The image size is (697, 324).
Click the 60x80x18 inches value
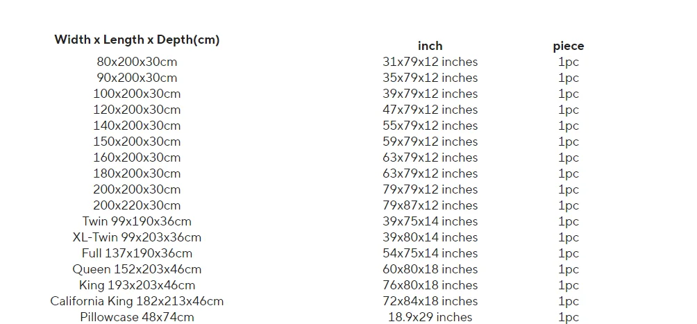pyautogui.click(x=430, y=269)
